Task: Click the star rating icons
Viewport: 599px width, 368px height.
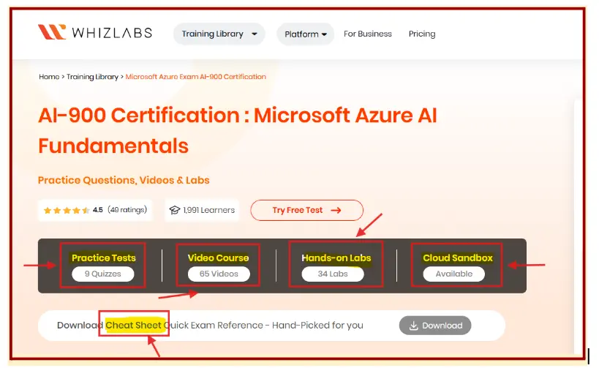Action: (x=67, y=210)
